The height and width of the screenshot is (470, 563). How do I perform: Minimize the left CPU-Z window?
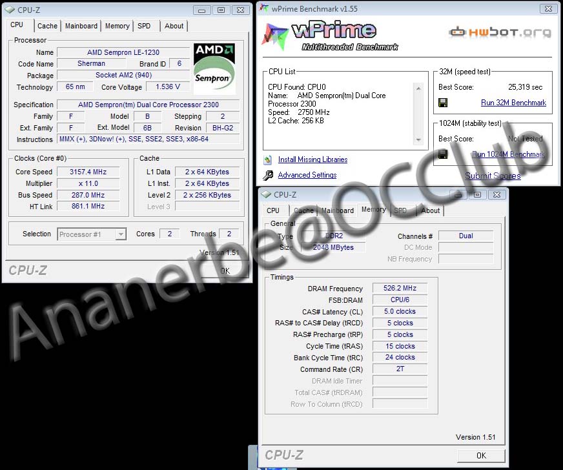point(202,10)
